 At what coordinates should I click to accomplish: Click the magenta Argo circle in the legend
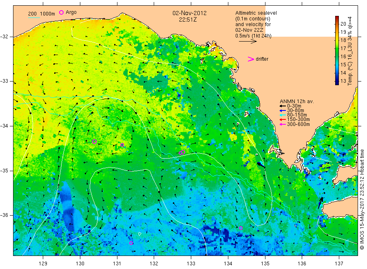click(61, 12)
